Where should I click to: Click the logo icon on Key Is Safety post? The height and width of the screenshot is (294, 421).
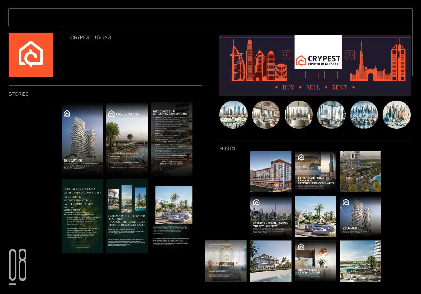[256, 202]
